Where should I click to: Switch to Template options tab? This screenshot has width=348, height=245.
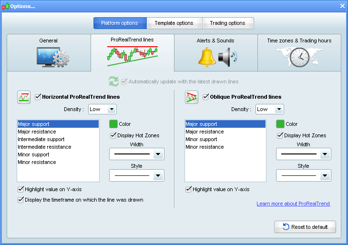click(174, 23)
